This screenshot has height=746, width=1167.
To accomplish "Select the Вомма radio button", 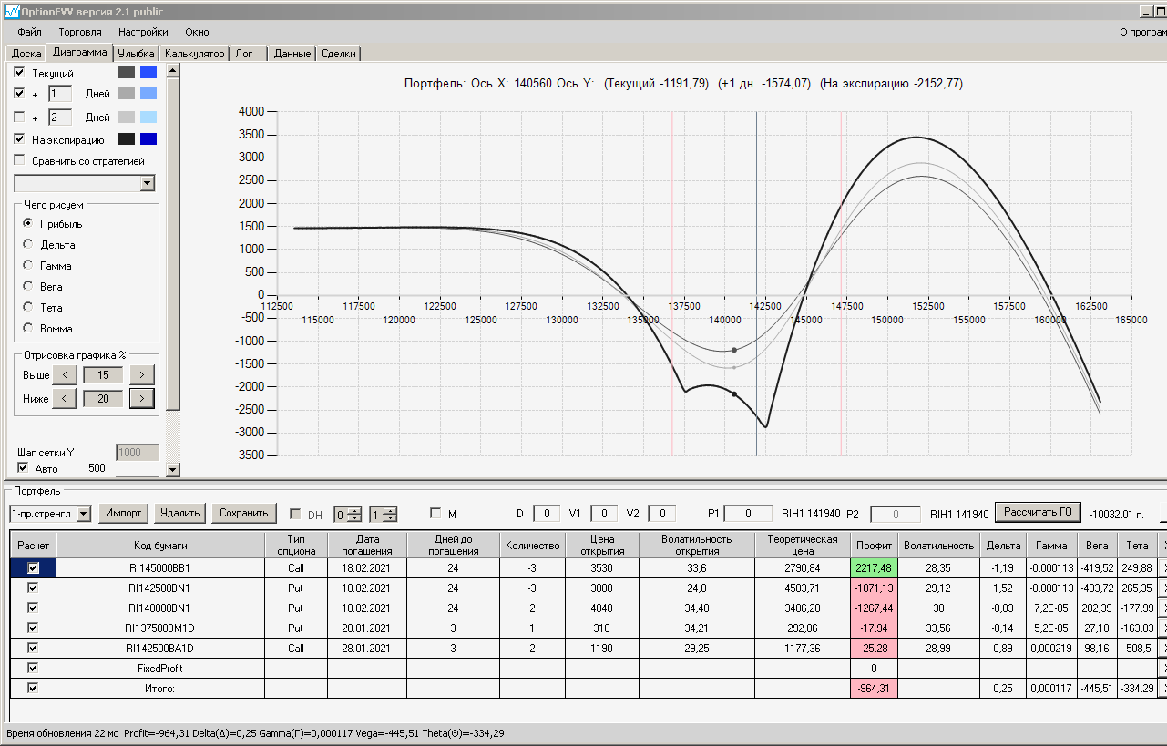I will coord(28,328).
